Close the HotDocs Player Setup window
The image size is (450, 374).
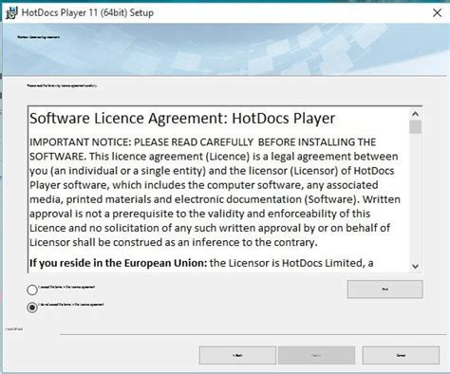(437, 13)
